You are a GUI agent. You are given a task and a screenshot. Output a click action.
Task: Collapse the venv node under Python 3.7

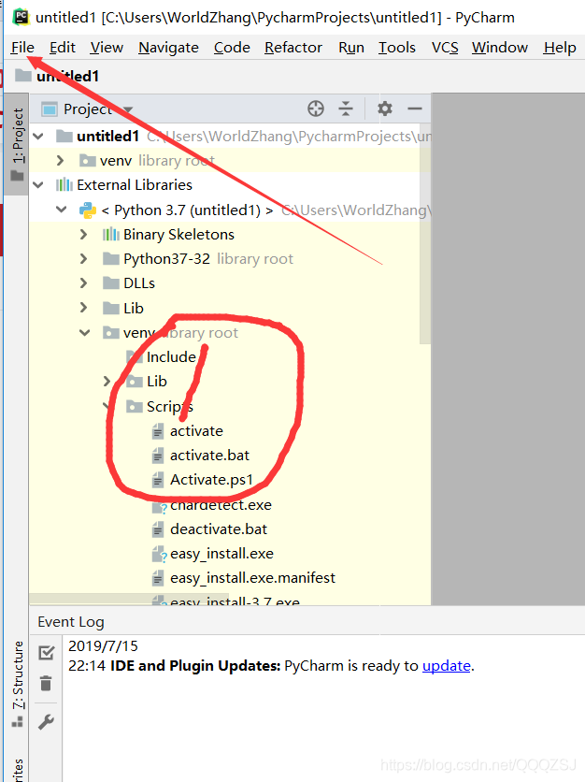(x=85, y=332)
